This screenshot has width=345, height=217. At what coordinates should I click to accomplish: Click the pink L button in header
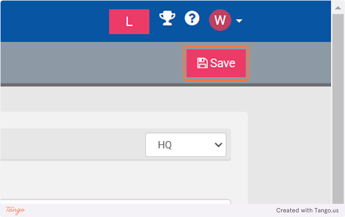pyautogui.click(x=129, y=22)
